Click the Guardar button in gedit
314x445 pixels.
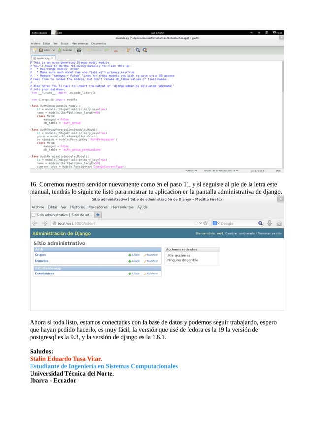click(x=65, y=50)
